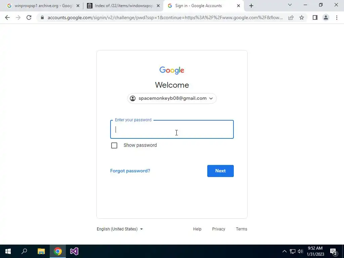
Task: Click the Next button
Action: (220, 171)
